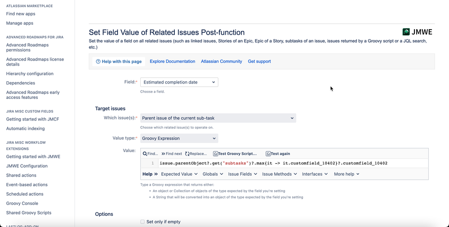Click the Find next arrows icon
The height and width of the screenshot is (227, 449).
pyautogui.click(x=164, y=154)
